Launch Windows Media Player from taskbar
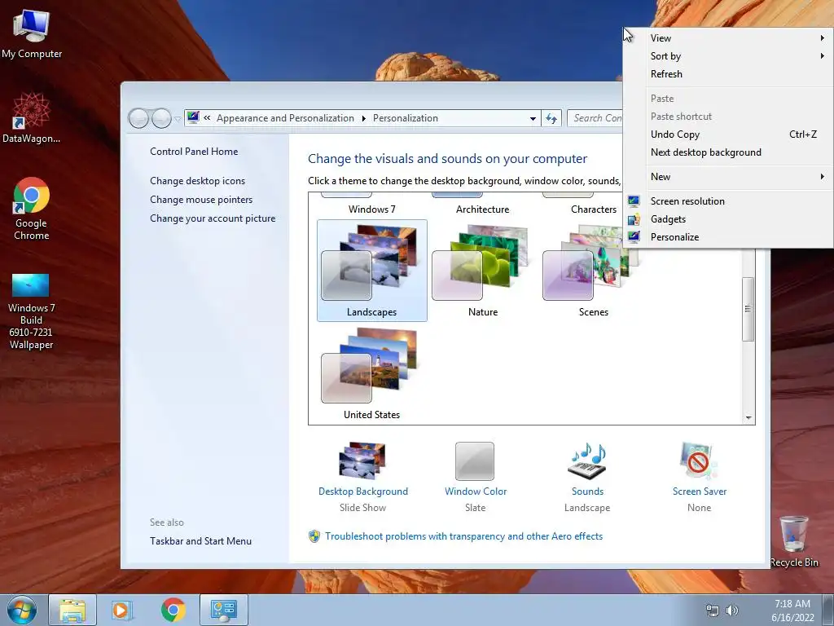This screenshot has width=834, height=626. [x=122, y=610]
